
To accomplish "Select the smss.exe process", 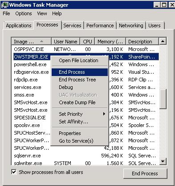I will click(x=24, y=95).
